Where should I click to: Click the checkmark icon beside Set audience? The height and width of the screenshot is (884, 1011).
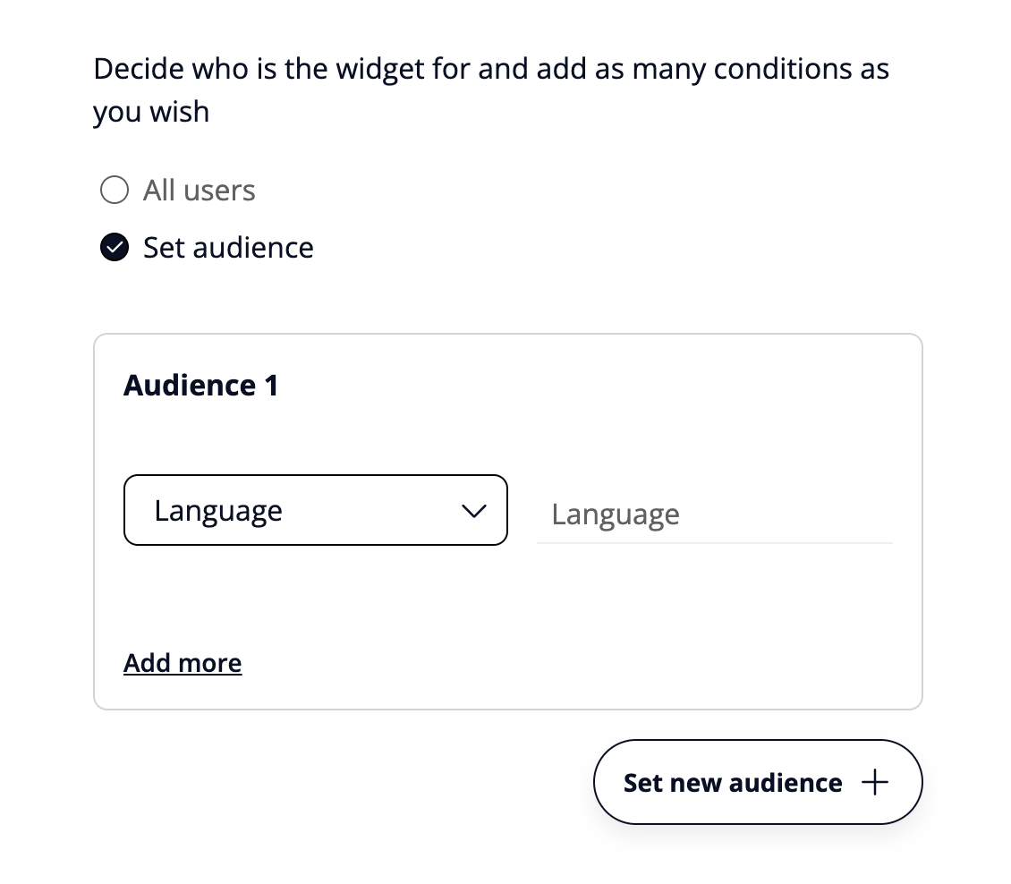115,248
